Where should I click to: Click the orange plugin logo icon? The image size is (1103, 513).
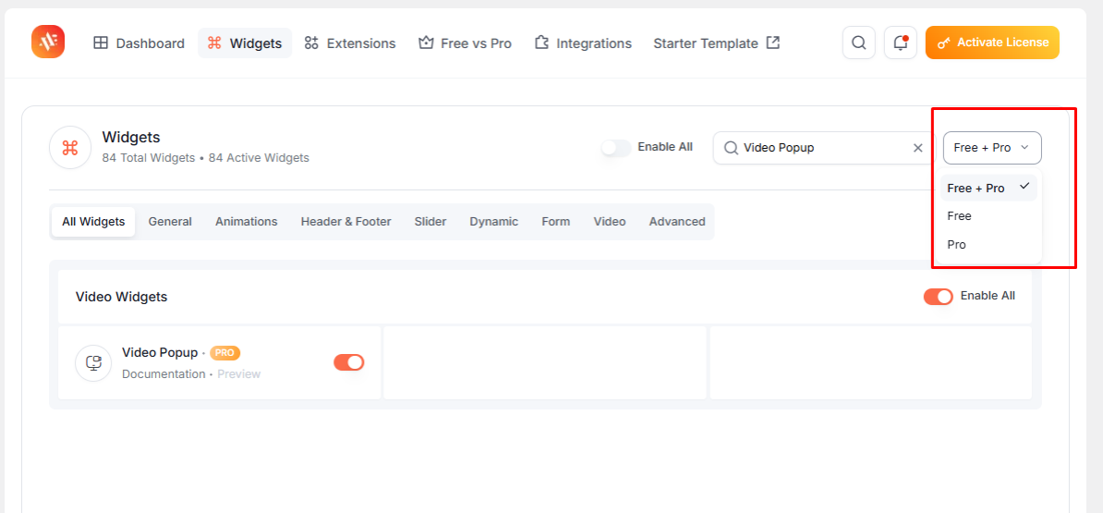[48, 43]
